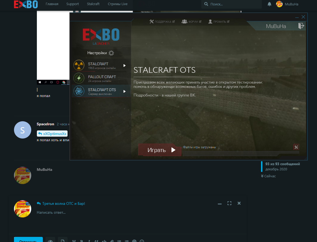The width and height of the screenshot is (317, 242).
Task: Click the FALLOUT CRAFT lightning icon
Action: point(79,78)
